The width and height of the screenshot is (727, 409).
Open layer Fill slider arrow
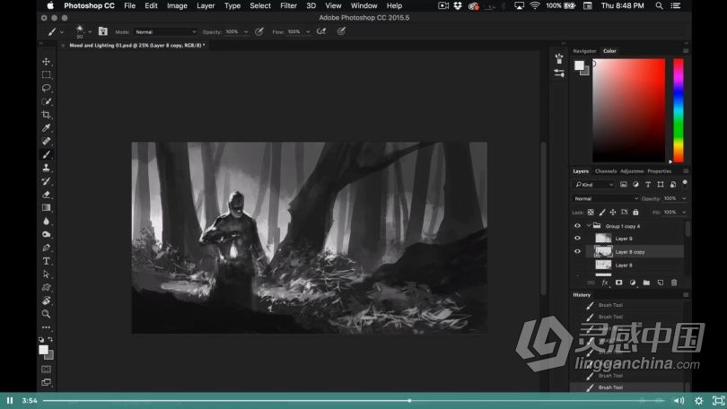(684, 213)
